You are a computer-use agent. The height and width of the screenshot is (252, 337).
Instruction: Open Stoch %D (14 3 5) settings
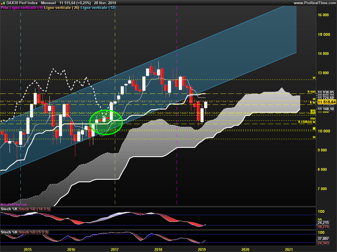point(35,209)
